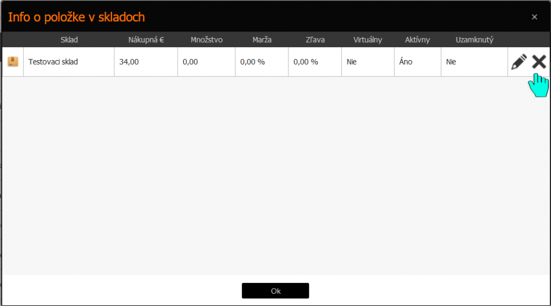The height and width of the screenshot is (306, 551).
Task: Click the Nie value under Uzamknutý
Action: click(x=451, y=62)
